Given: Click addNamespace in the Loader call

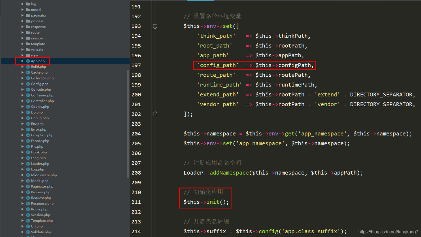Looking at the screenshot, I should [x=229, y=173].
